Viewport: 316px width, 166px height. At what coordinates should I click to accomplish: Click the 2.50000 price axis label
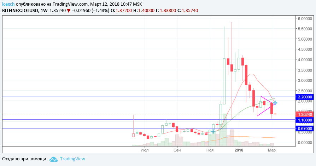tap(305, 91)
